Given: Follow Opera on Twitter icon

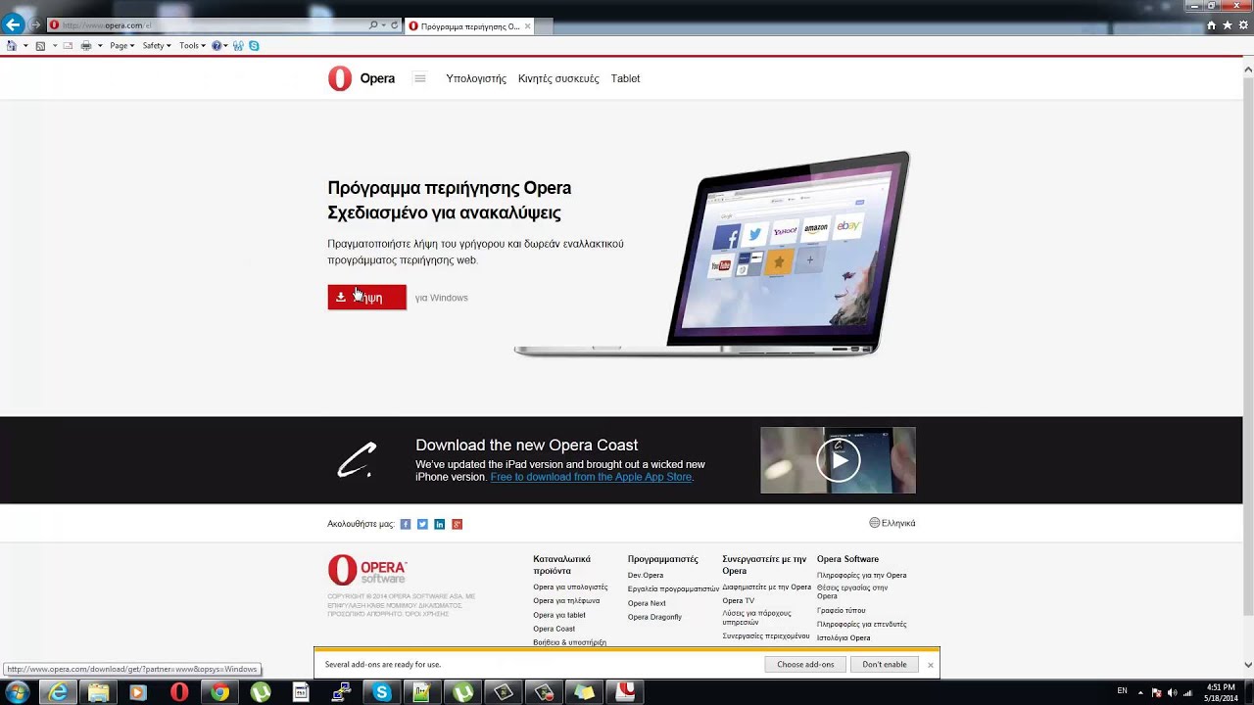Looking at the screenshot, I should tap(422, 524).
